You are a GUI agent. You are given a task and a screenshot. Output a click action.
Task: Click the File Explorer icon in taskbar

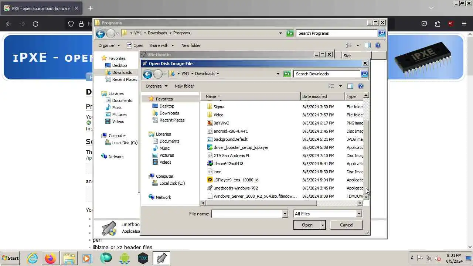(69, 258)
